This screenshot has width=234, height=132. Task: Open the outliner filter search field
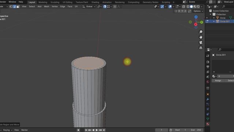[228, 7]
